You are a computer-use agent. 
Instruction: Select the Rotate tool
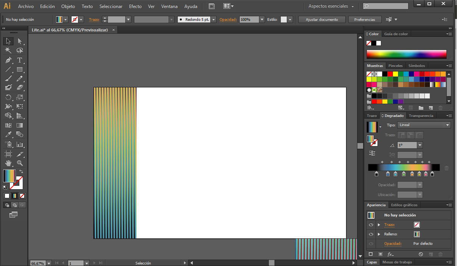click(8, 97)
